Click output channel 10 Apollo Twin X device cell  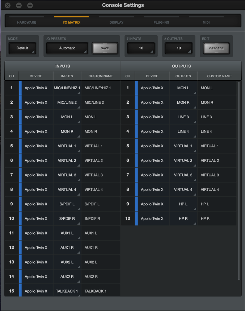[152, 218]
